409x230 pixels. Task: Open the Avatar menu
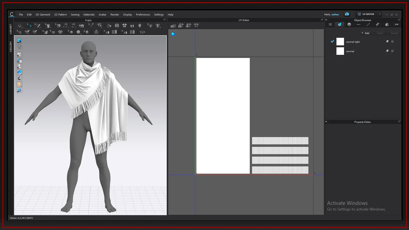coord(103,15)
